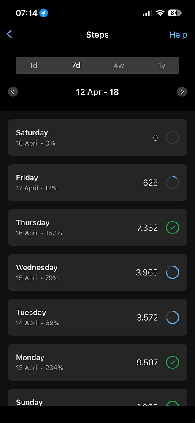Tap Wednesday's blue progress ring

coord(172,272)
